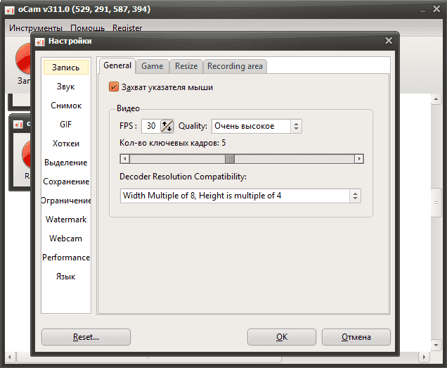Select Хоткеи category in sidebar

coord(66,144)
